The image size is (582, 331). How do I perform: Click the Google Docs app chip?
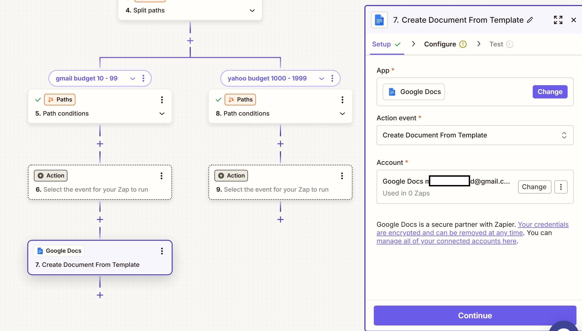414,92
